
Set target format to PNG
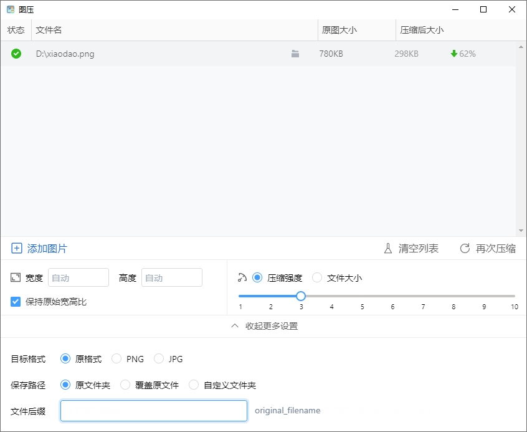tap(116, 359)
